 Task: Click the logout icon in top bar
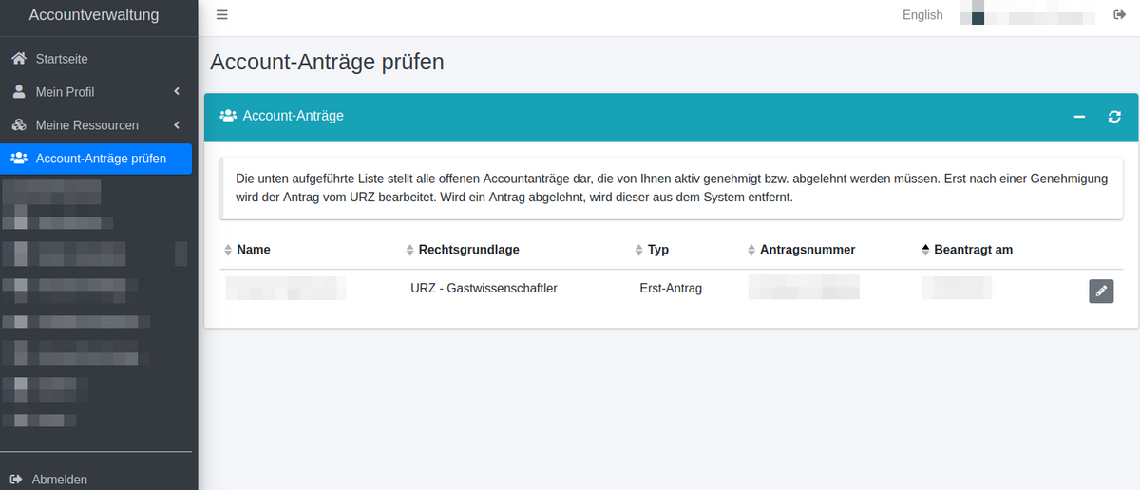coord(1119,15)
